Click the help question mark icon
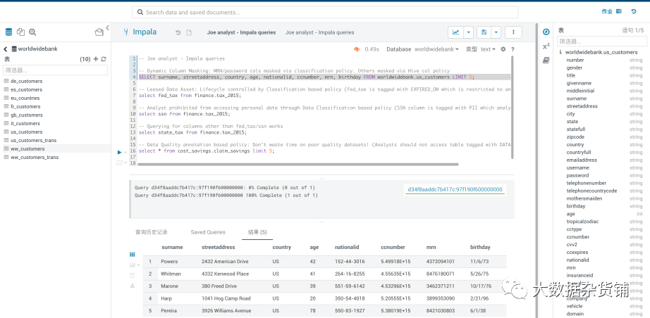Viewport: 650px width, 318px height. tap(513, 49)
